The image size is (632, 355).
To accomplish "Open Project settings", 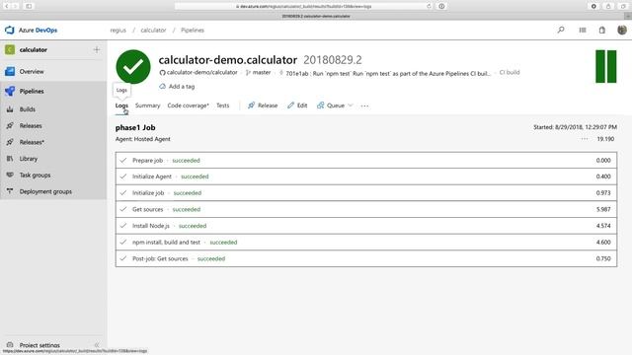I will click(x=39, y=345).
